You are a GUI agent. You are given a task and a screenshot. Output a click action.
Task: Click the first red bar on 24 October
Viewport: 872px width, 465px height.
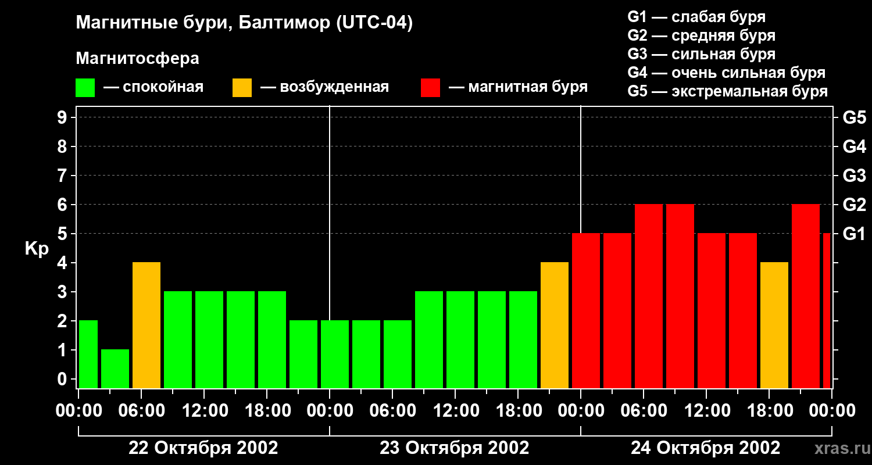click(x=586, y=310)
